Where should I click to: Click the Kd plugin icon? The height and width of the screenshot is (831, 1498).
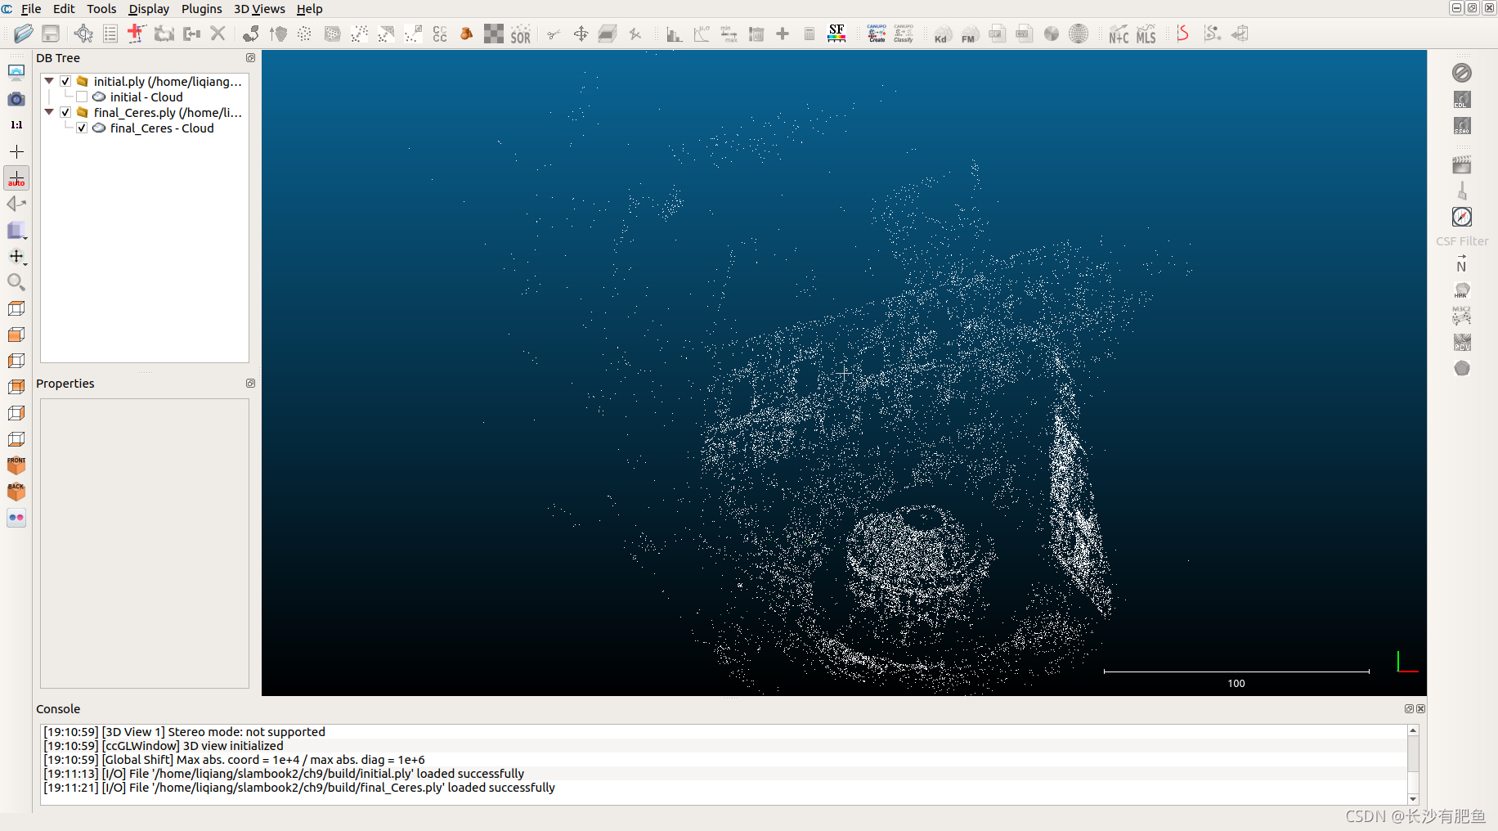coord(942,34)
